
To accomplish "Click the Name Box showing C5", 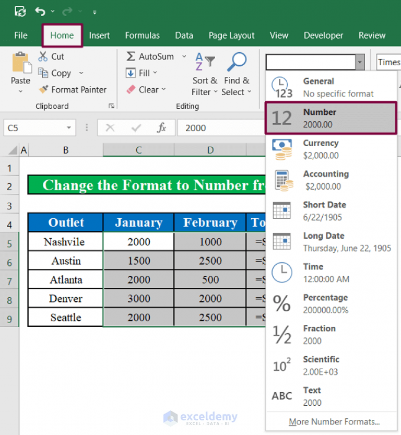I will point(34,128).
